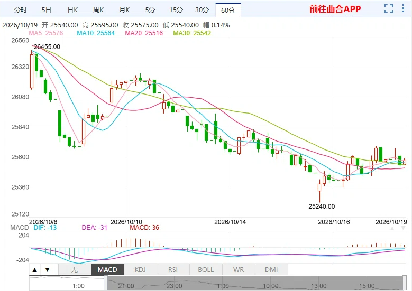The width and height of the screenshot is (412, 291).
Task: Click the 幅 0.14% change text
Action: click(x=216, y=25)
